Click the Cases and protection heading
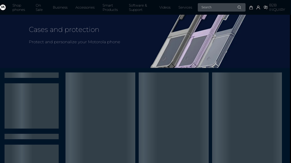The image size is (291, 163). pos(64,30)
